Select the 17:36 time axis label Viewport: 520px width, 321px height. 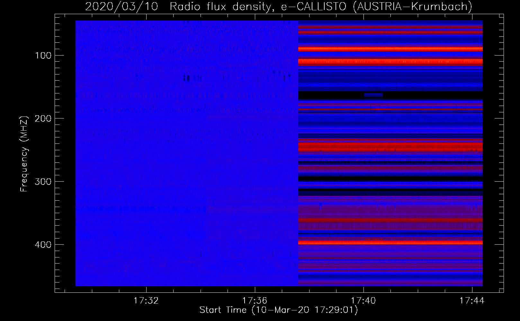pos(255,301)
